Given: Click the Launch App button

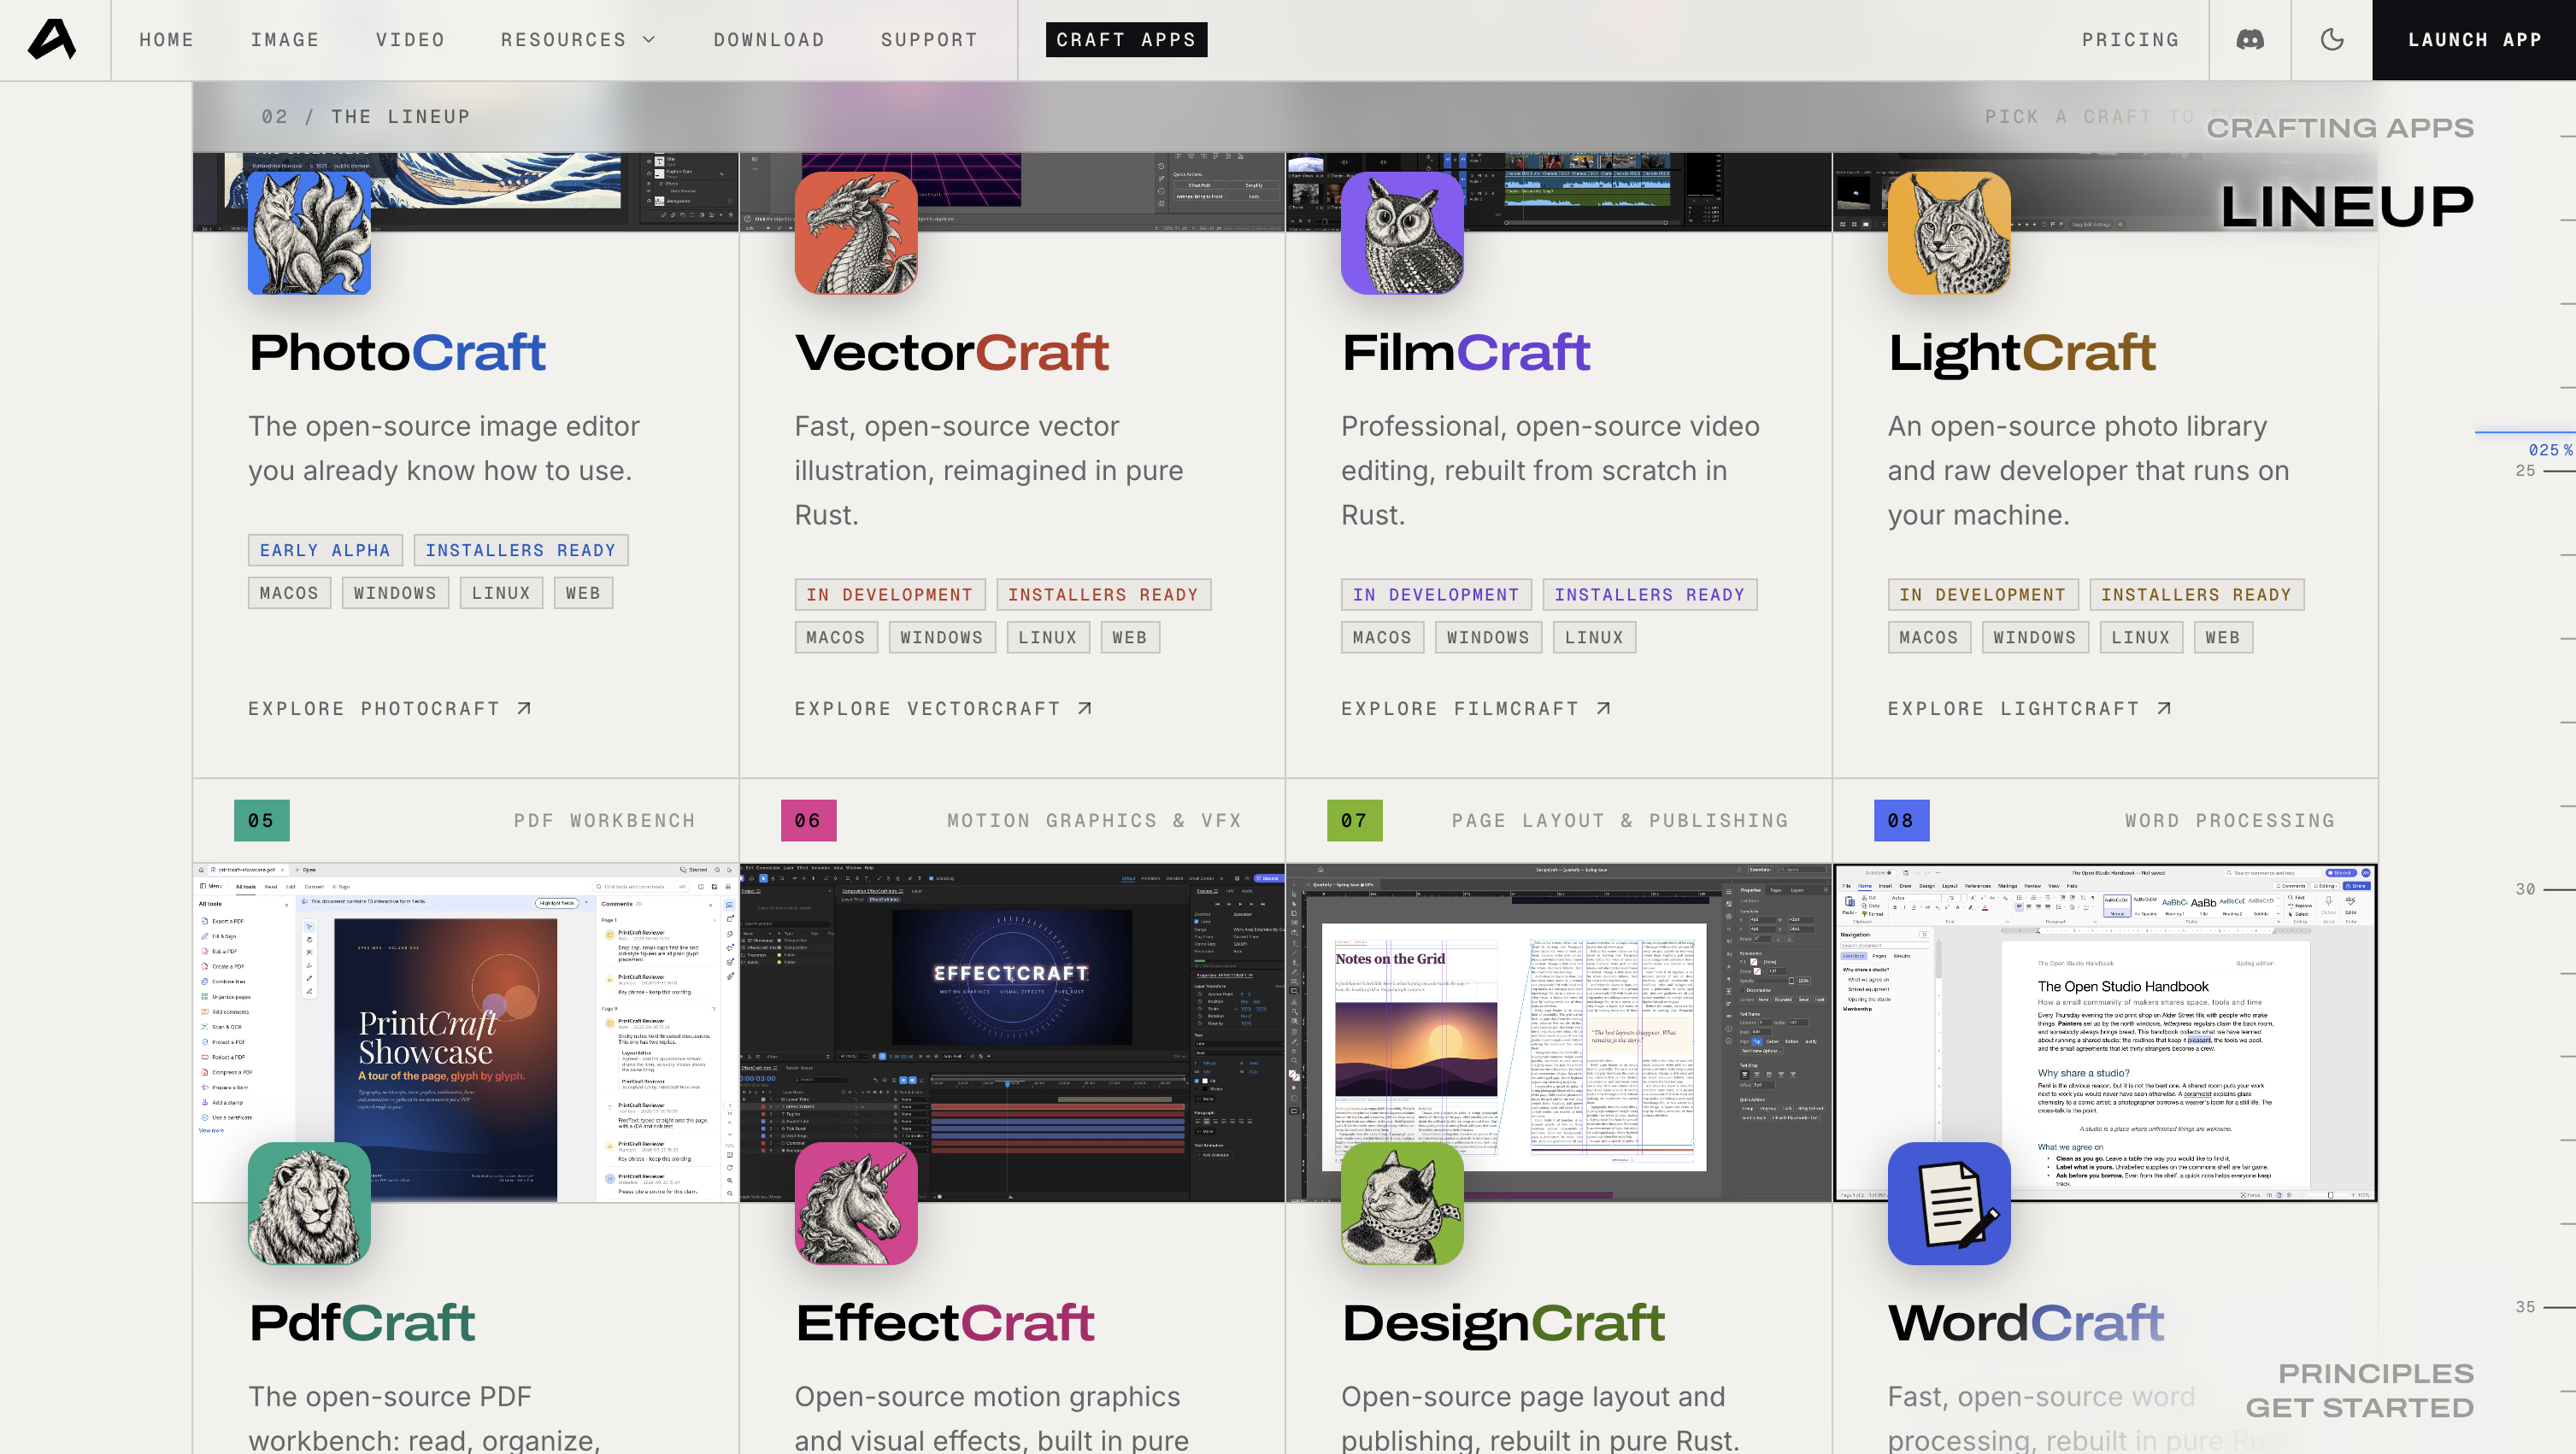Looking at the screenshot, I should [2474, 40].
